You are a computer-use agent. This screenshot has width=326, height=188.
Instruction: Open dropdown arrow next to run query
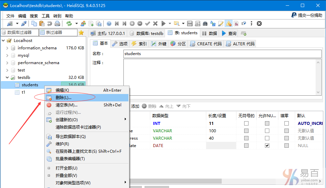(x=170, y=23)
